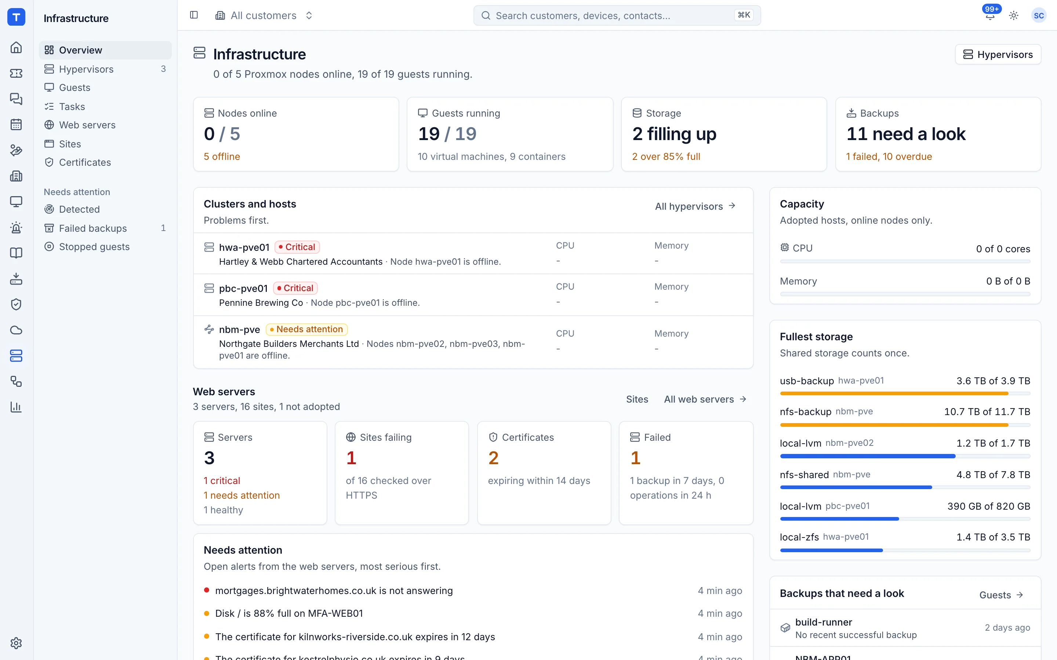Follow the Guests link in backups panel
This screenshot has height=660, width=1057.
click(1001, 595)
